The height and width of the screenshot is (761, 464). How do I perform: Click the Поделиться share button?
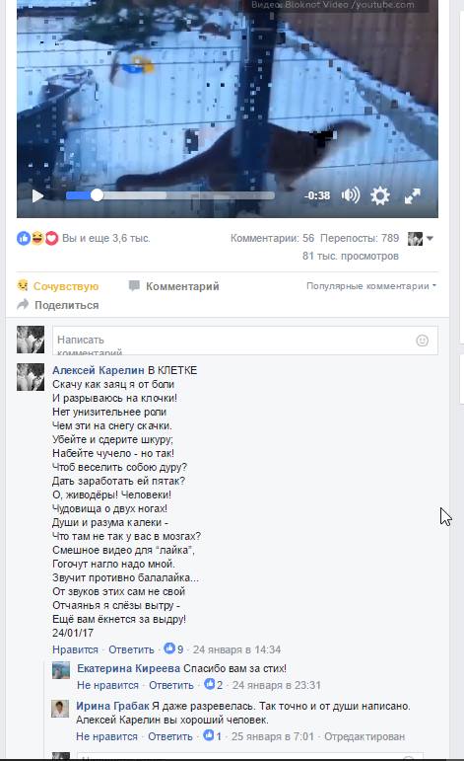coord(58,305)
